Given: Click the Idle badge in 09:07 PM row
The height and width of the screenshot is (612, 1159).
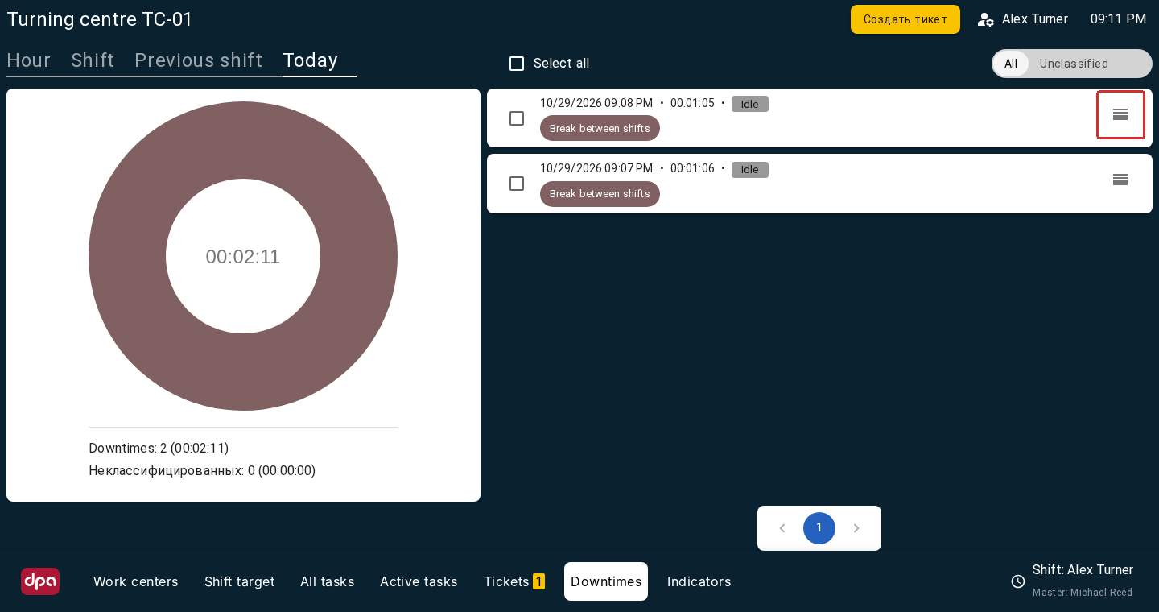Looking at the screenshot, I should pos(750,169).
